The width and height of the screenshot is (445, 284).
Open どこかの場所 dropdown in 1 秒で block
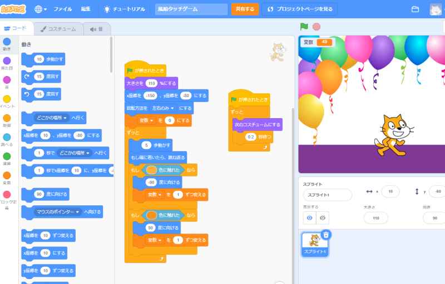coord(75,153)
